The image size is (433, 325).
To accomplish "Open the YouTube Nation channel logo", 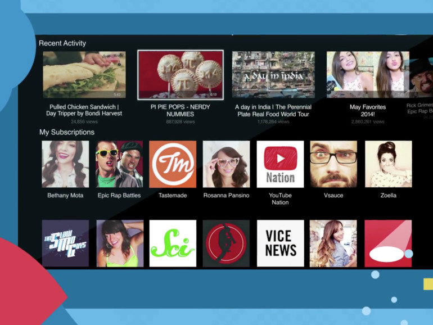I will (x=280, y=164).
